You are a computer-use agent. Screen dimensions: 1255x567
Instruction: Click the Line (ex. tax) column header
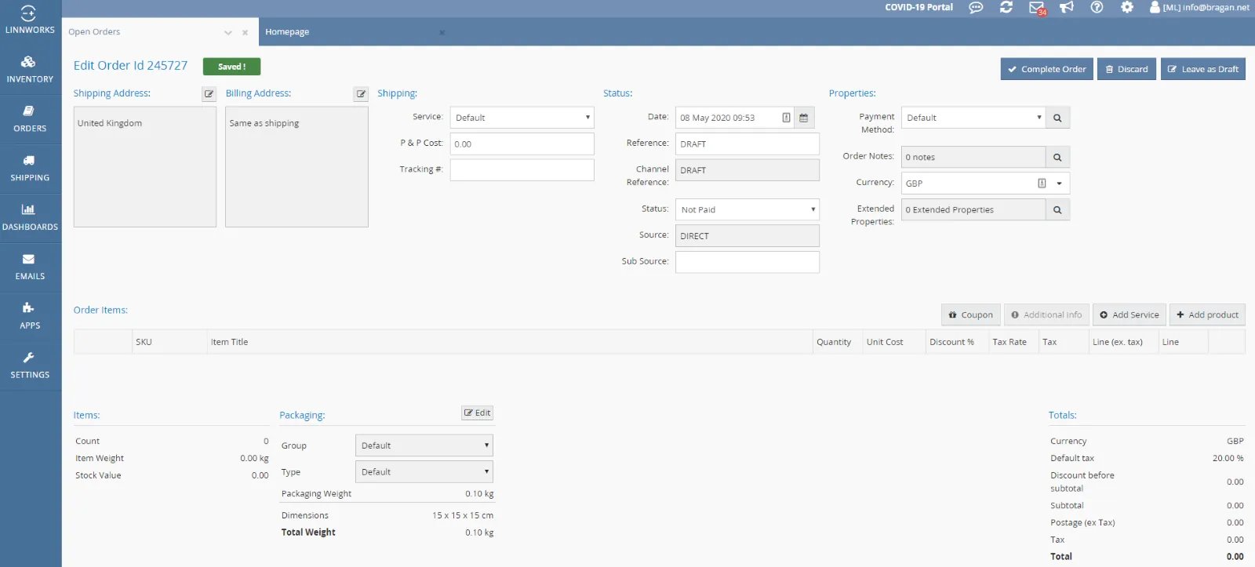tap(1123, 342)
